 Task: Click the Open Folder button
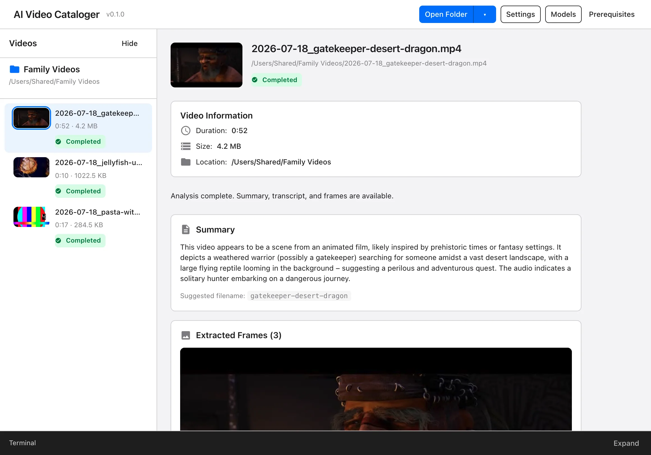tap(446, 15)
